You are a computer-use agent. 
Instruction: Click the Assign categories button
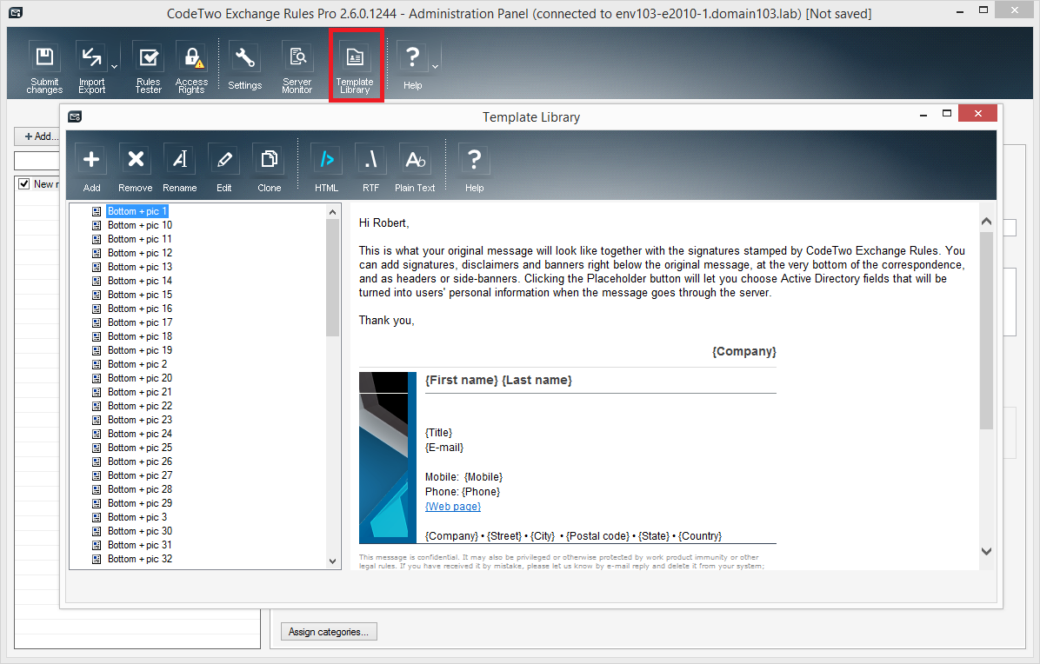(329, 632)
